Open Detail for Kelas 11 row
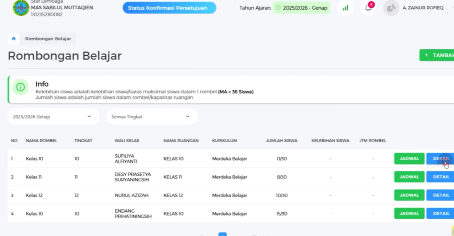 [x=440, y=177]
